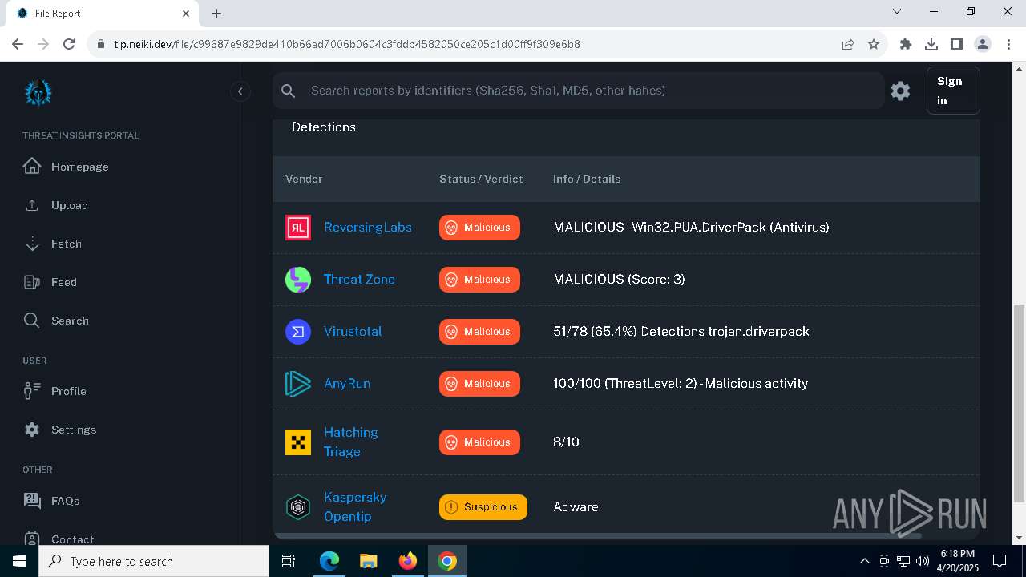The image size is (1026, 577).
Task: Open the Kaspersky Opentip vendor link
Action: (355, 506)
